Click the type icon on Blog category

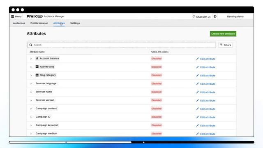[37, 75]
